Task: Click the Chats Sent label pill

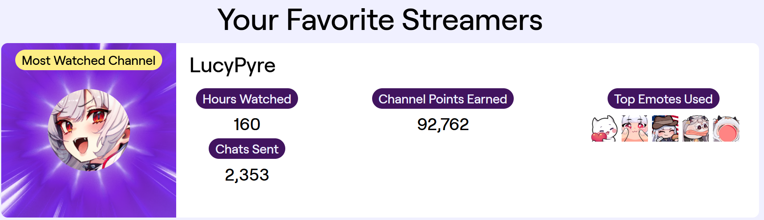Action: [247, 149]
